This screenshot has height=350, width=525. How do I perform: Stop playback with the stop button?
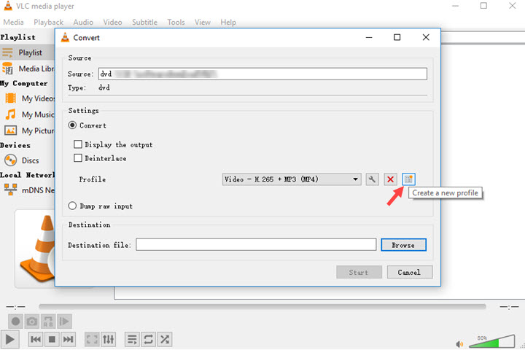[52, 339]
